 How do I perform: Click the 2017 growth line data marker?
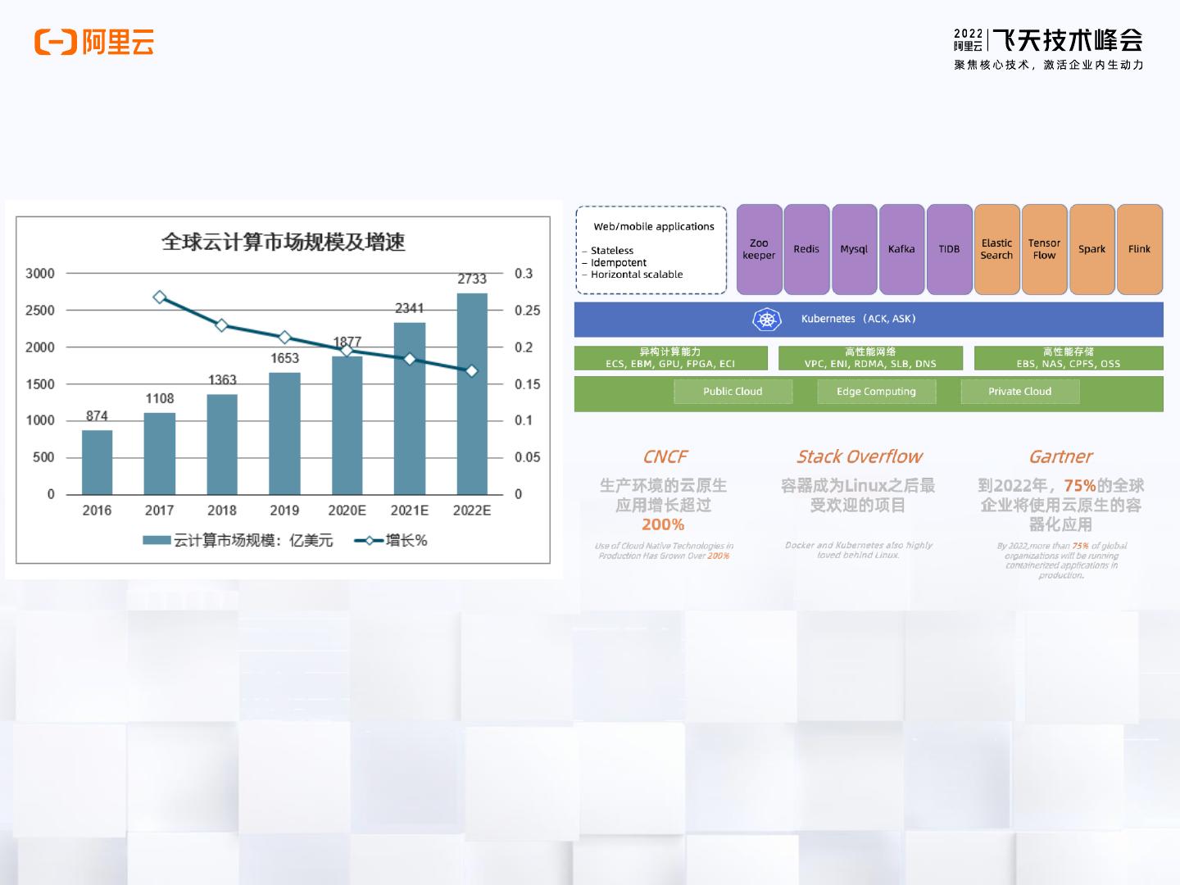coord(160,297)
